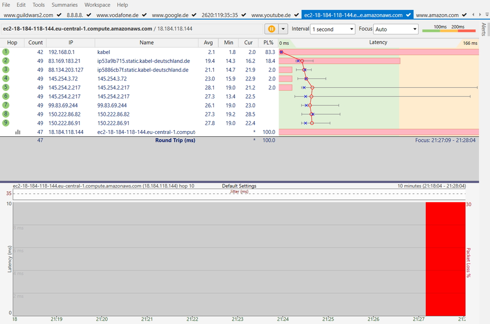Click hop 1 green circle icon
This screenshot has height=324, width=490.
pos(5,52)
